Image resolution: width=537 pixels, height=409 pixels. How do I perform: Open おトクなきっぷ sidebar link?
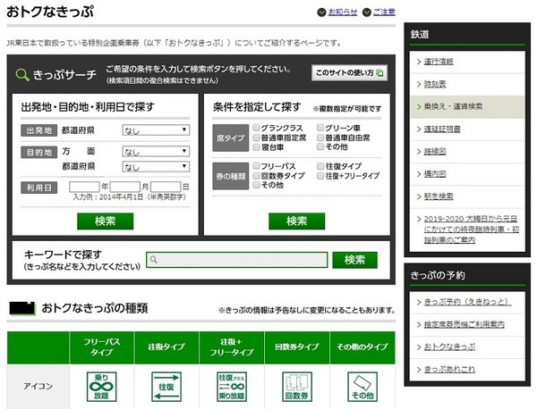click(449, 346)
